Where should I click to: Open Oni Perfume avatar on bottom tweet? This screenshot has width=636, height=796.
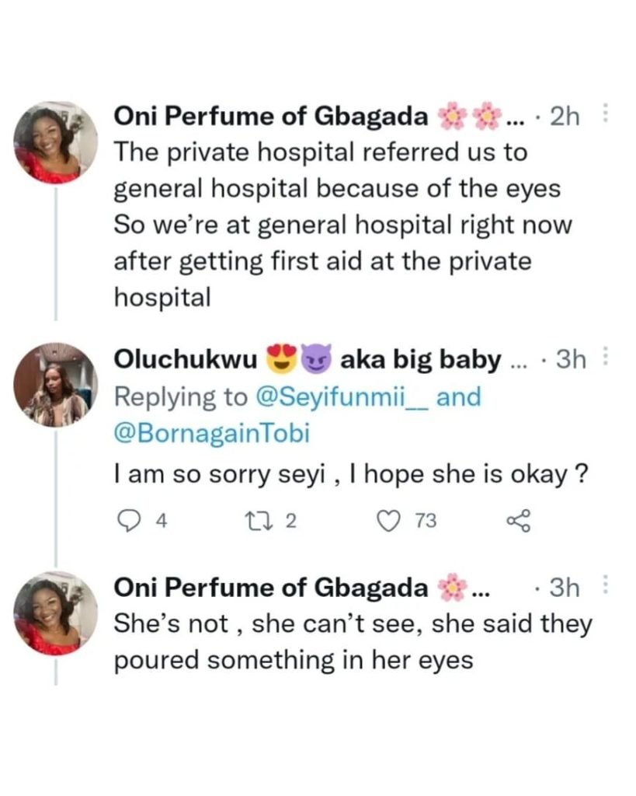pyautogui.click(x=55, y=613)
